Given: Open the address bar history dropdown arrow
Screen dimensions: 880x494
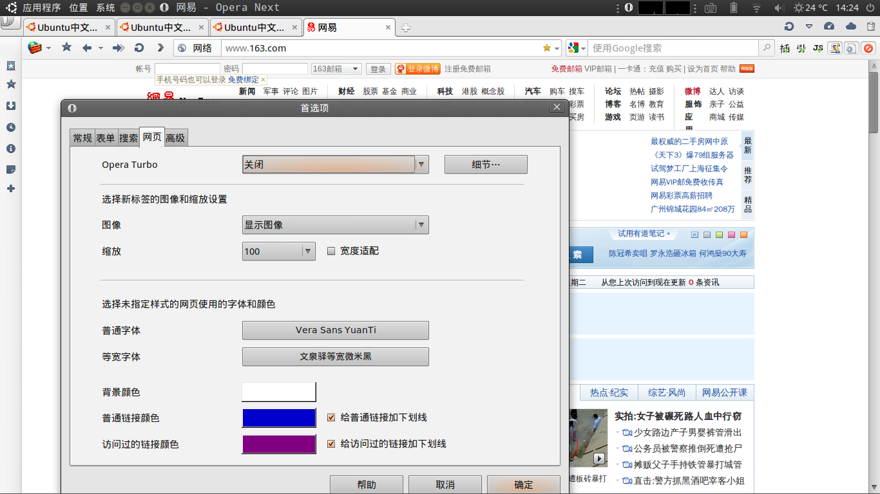Looking at the screenshot, I should [557, 48].
